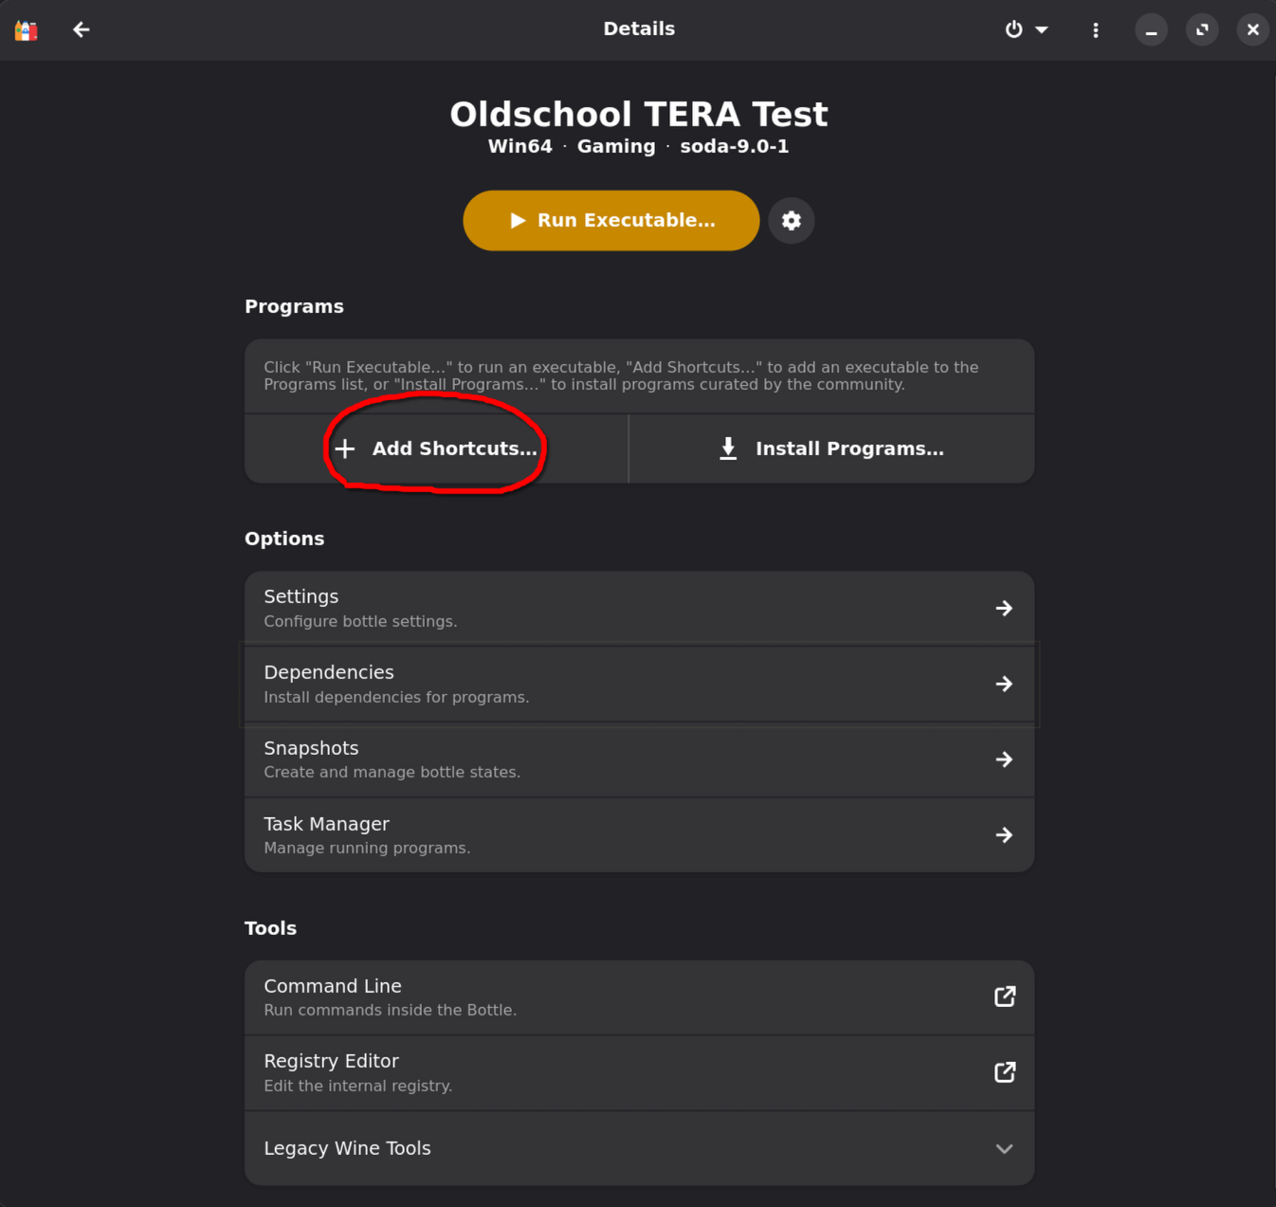Maximize the Bottles window

click(x=1202, y=30)
